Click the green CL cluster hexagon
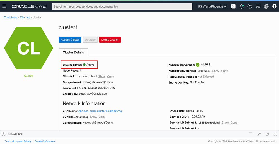Viewport: 279px width, 144px height. (28, 48)
